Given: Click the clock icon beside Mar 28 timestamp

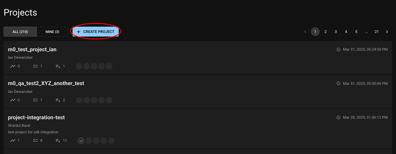Looking at the screenshot, I should coord(338,117).
